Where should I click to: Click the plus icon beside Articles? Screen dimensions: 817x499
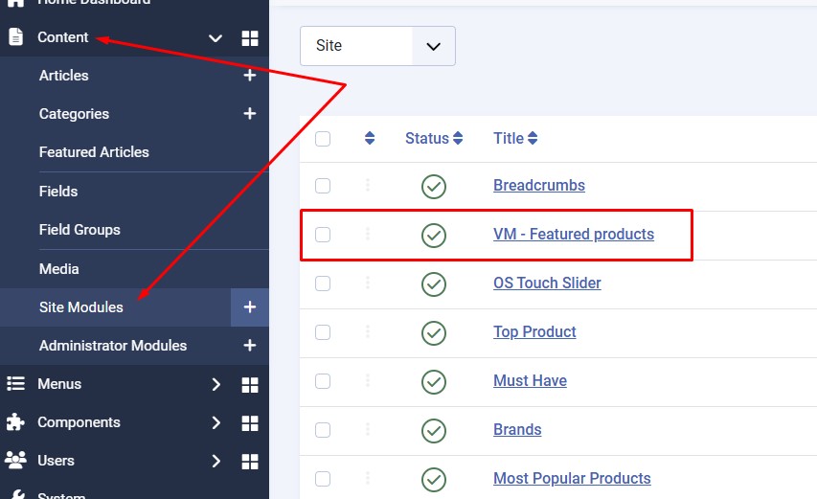tap(250, 76)
